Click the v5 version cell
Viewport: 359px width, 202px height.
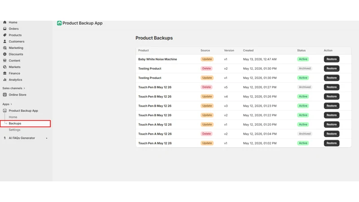(226, 87)
